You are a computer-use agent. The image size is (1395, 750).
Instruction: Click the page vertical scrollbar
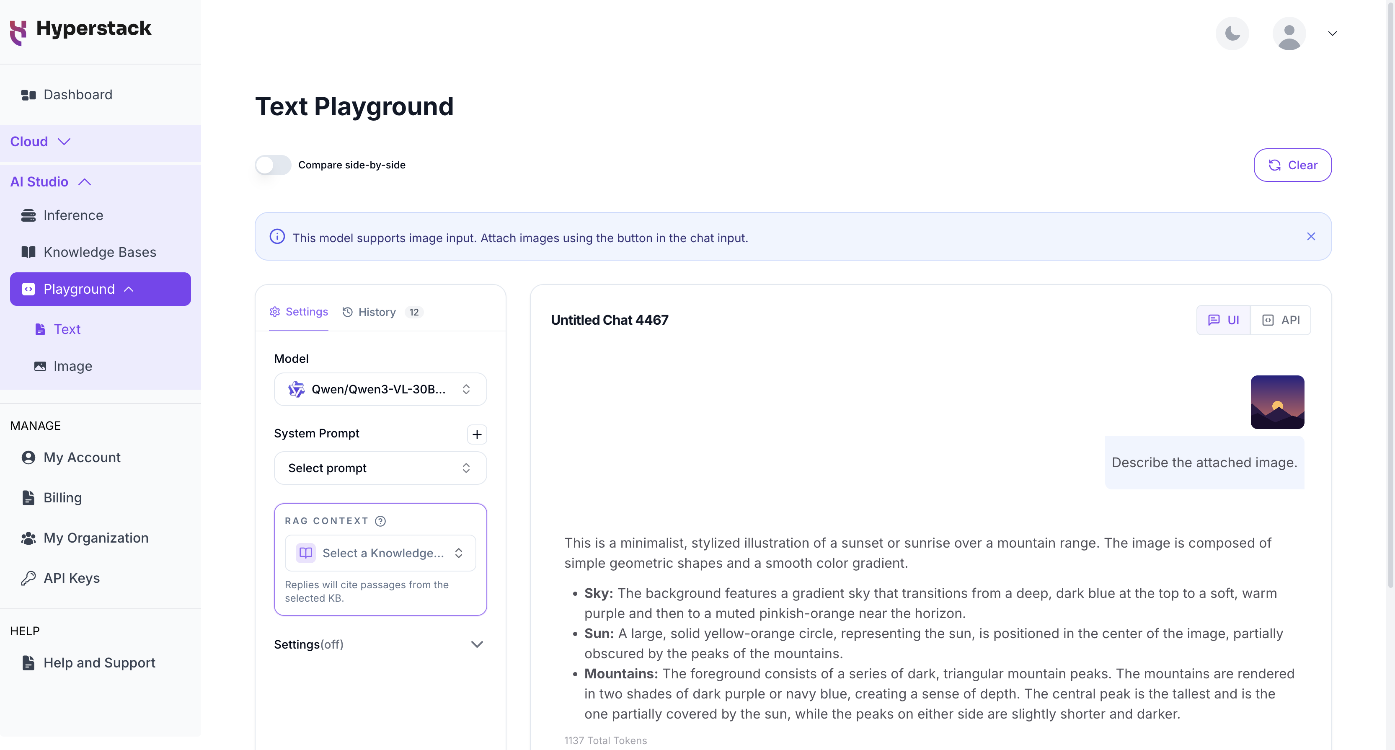point(1390,295)
